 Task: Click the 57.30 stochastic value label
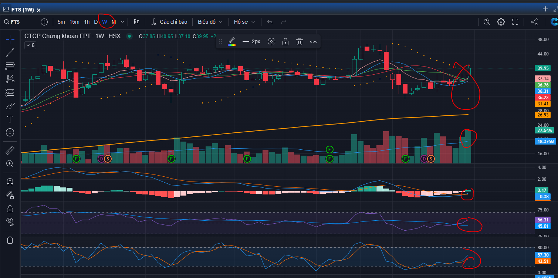pos(543,255)
